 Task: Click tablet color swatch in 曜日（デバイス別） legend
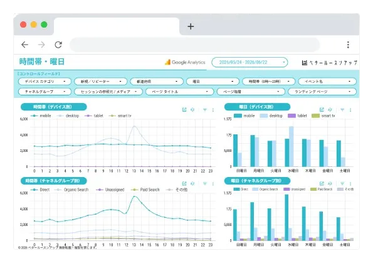click(x=292, y=115)
